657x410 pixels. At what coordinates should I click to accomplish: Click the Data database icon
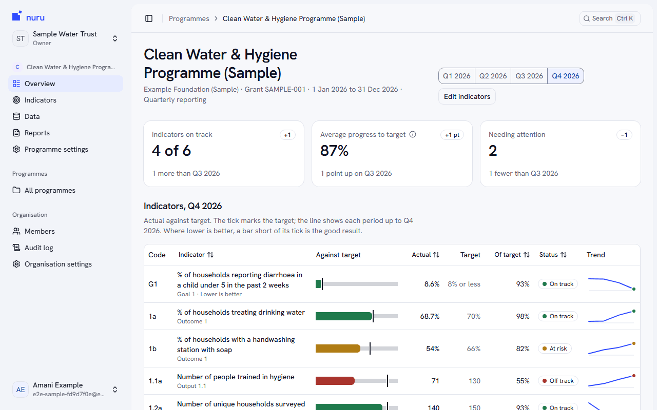coord(16,116)
